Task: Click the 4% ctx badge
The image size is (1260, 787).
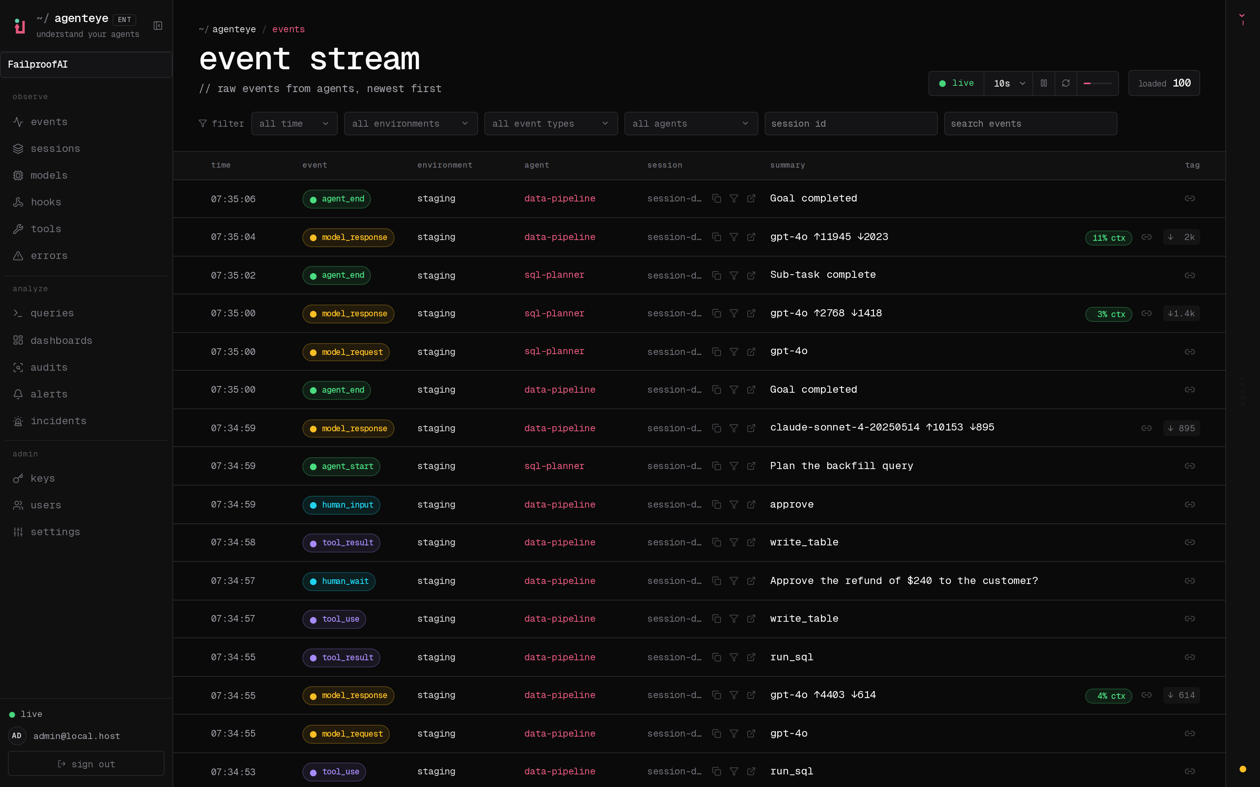Action: tap(1108, 696)
